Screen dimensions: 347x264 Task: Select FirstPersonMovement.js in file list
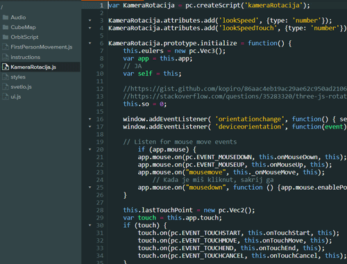(42, 47)
